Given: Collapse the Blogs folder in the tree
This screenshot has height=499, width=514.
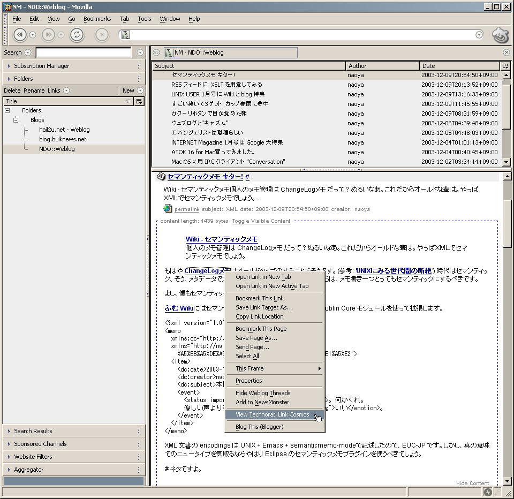Looking at the screenshot, I should click(x=16, y=120).
